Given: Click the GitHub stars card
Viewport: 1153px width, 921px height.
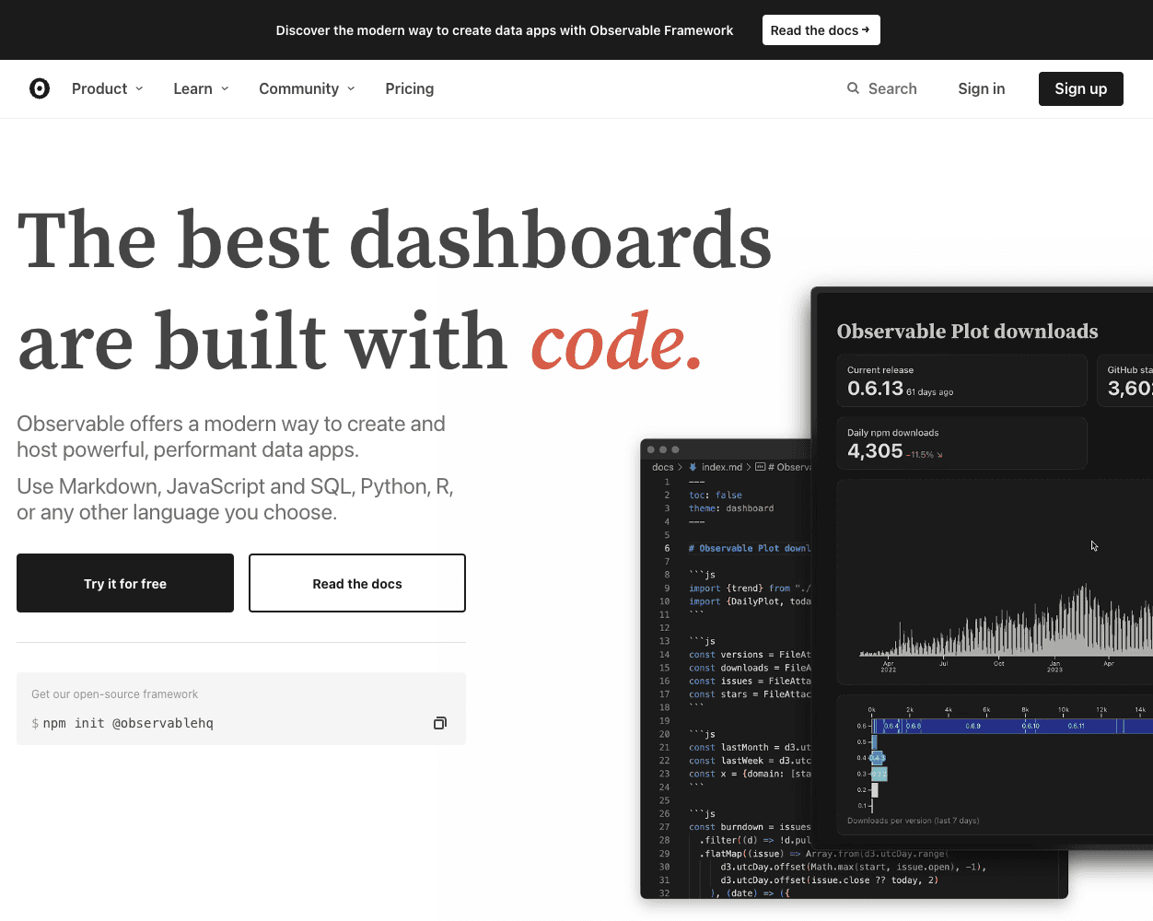Looking at the screenshot, I should [1125, 380].
